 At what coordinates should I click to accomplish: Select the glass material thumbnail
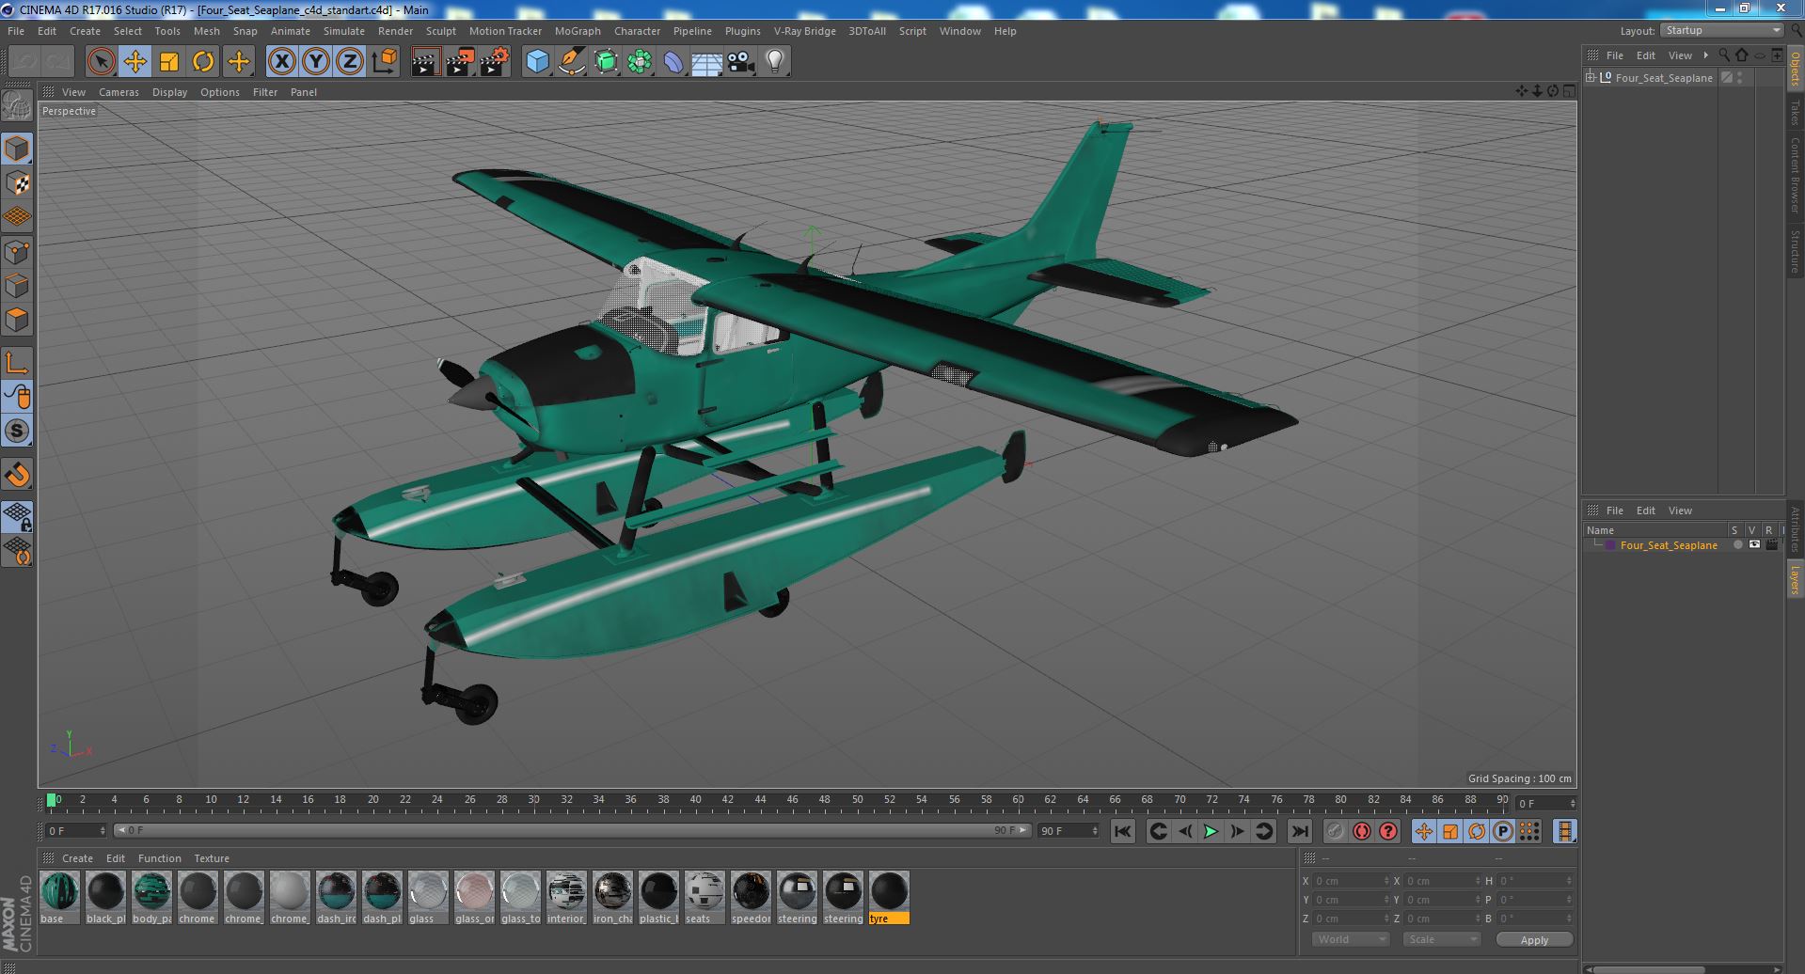pos(428,891)
